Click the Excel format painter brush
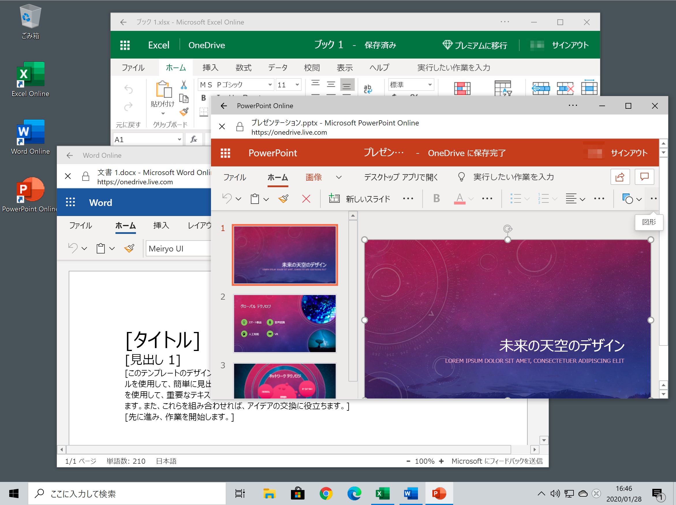Screen dimensions: 676x505 (x=184, y=112)
